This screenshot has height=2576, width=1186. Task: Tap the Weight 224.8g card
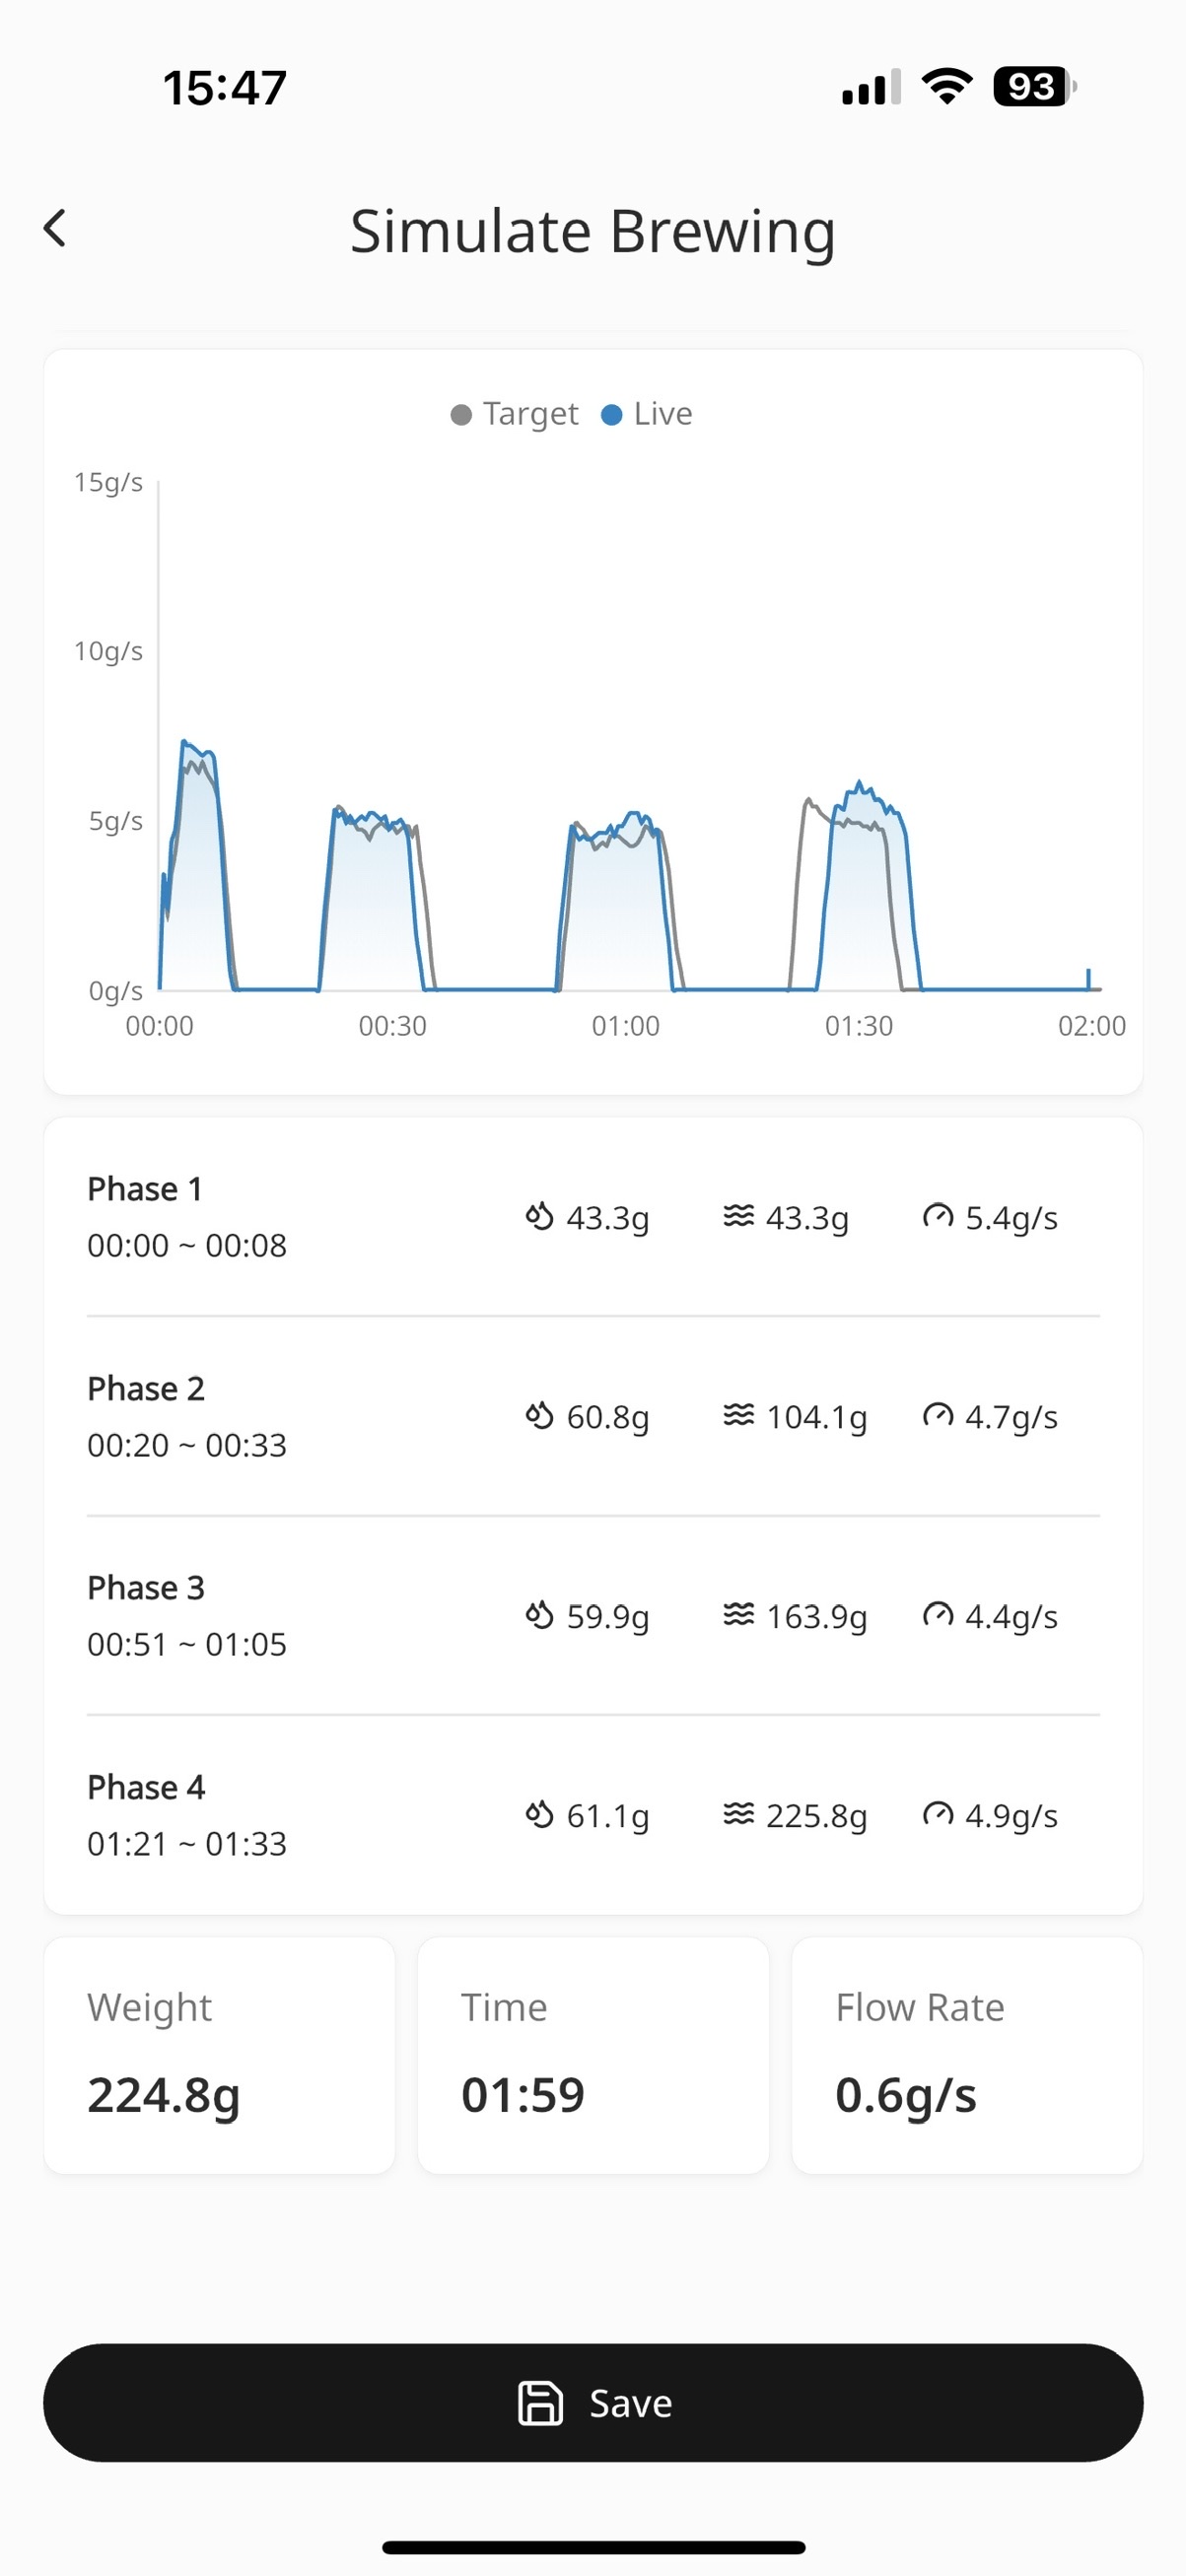coord(219,2055)
